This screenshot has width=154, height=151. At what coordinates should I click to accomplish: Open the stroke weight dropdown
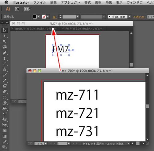(78, 17)
